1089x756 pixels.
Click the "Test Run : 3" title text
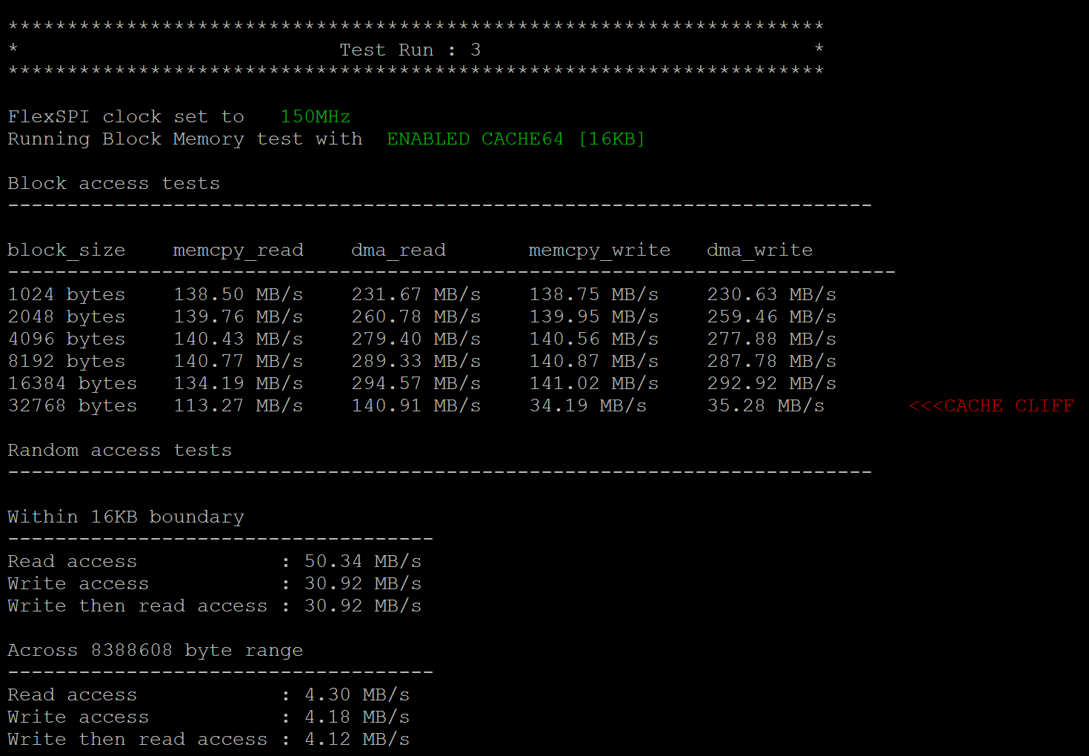(x=410, y=50)
